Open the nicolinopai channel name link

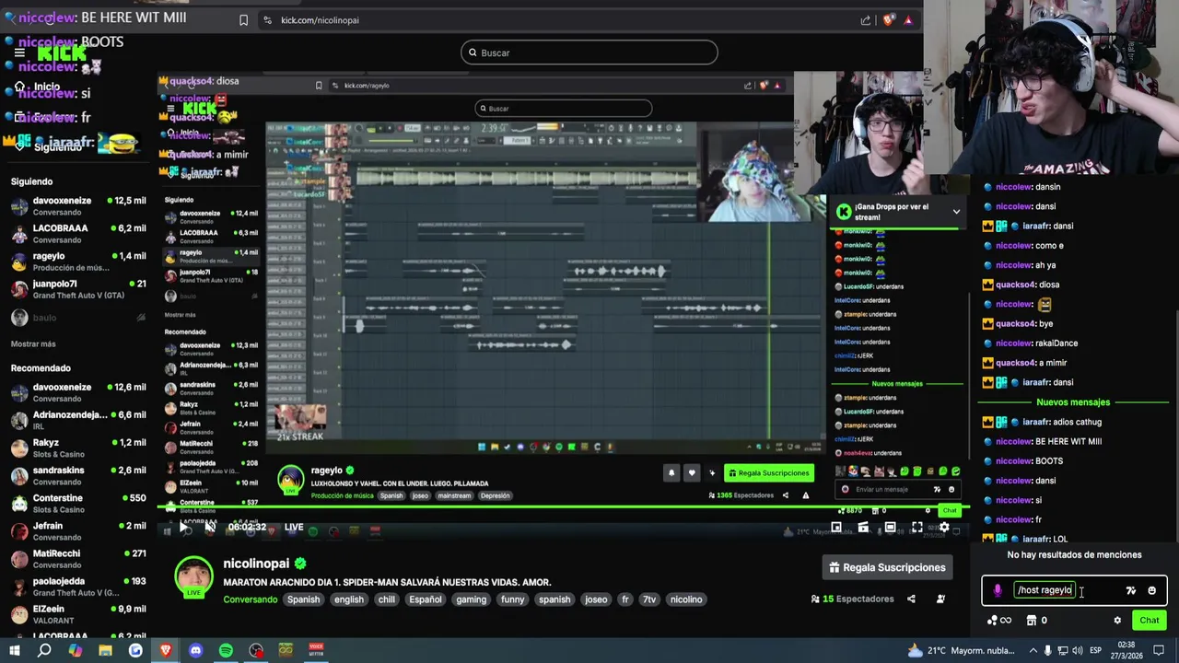coord(256,564)
